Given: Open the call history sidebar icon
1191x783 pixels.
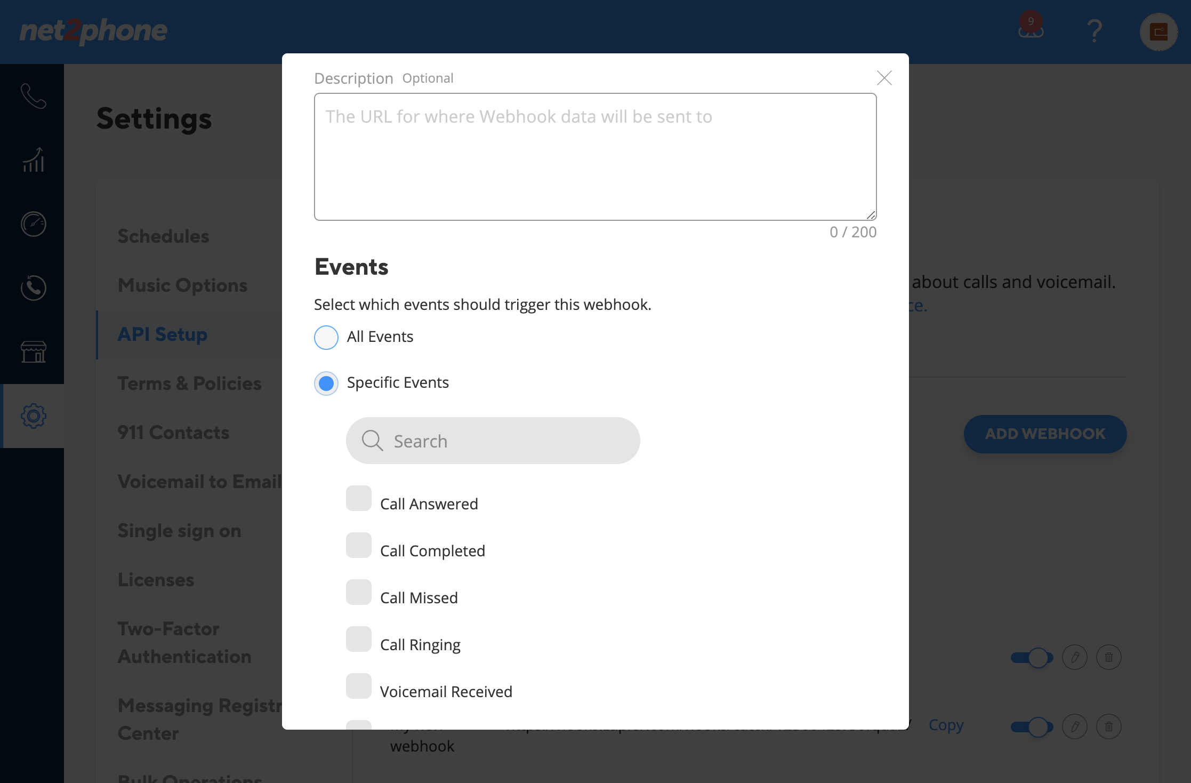Looking at the screenshot, I should tap(33, 288).
